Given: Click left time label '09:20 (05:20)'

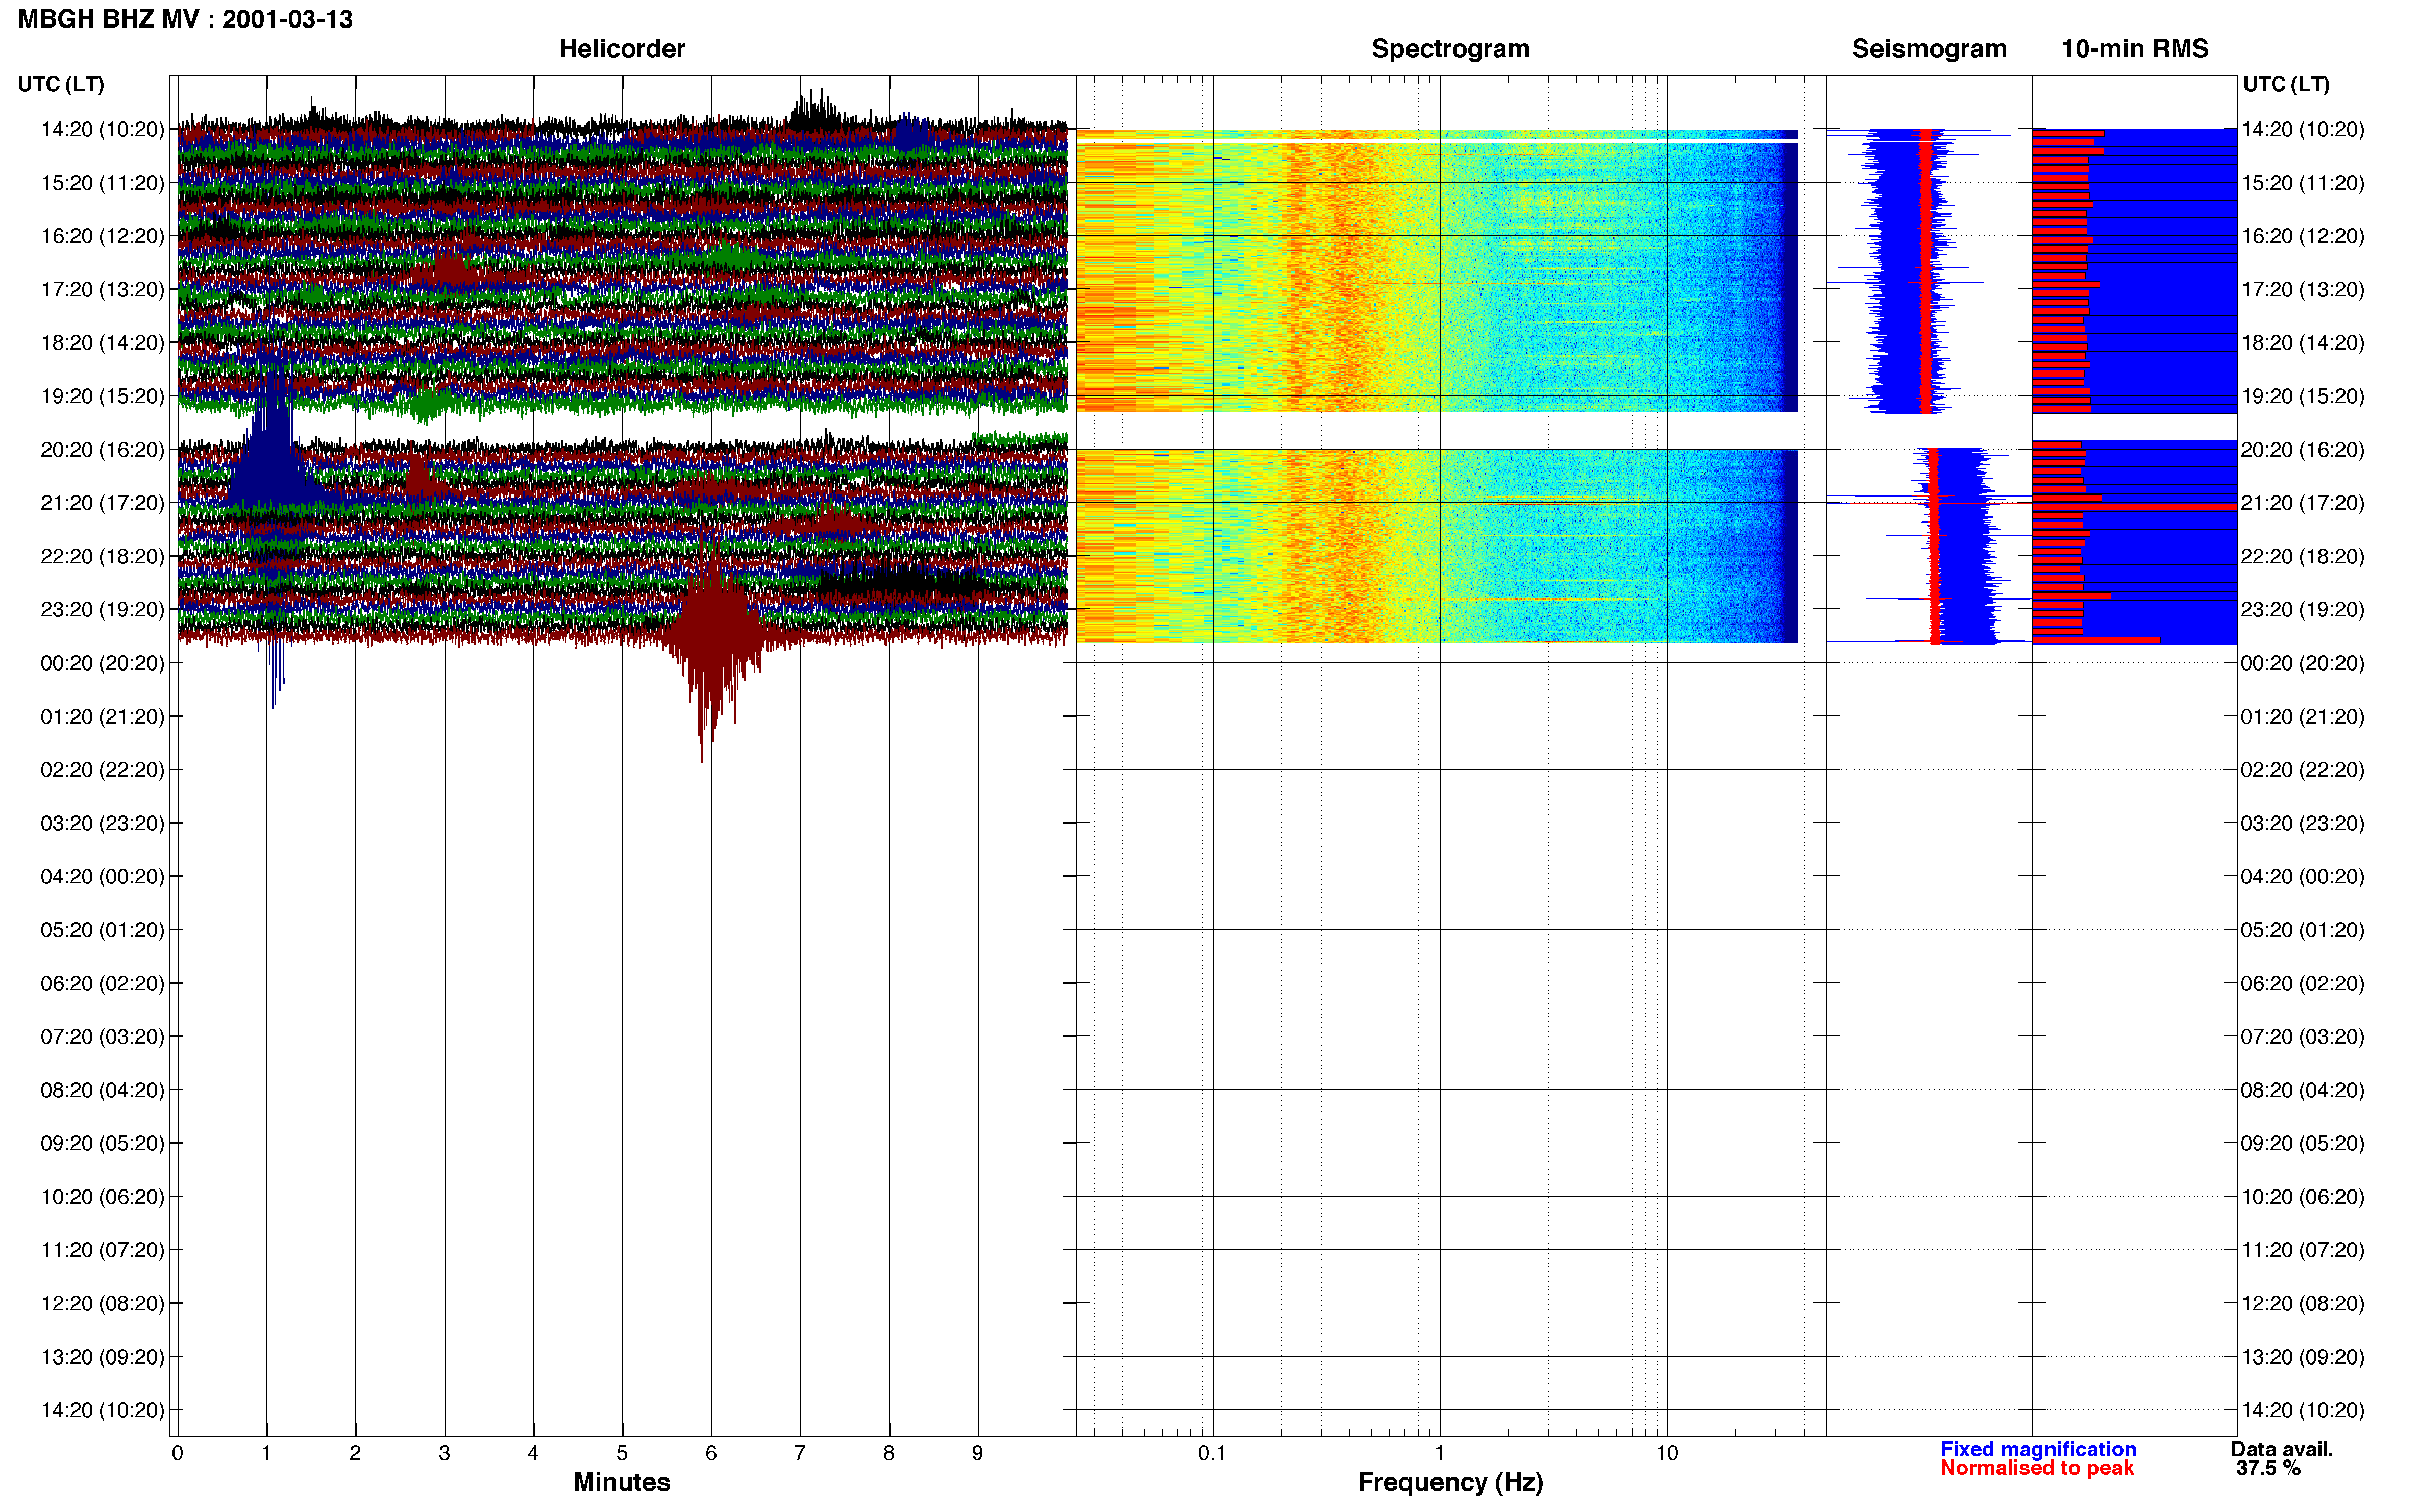Looking at the screenshot, I should pyautogui.click(x=102, y=1143).
